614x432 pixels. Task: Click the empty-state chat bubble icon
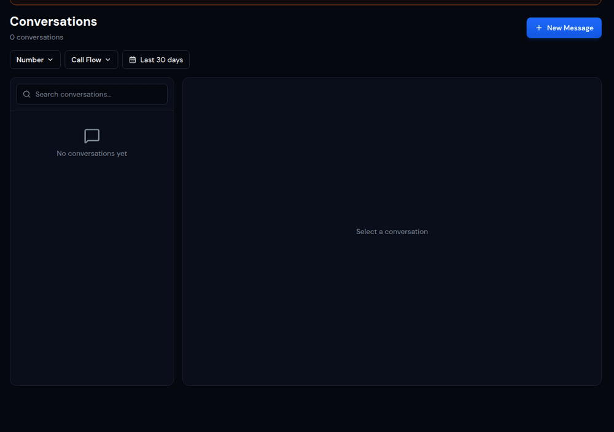(91, 136)
